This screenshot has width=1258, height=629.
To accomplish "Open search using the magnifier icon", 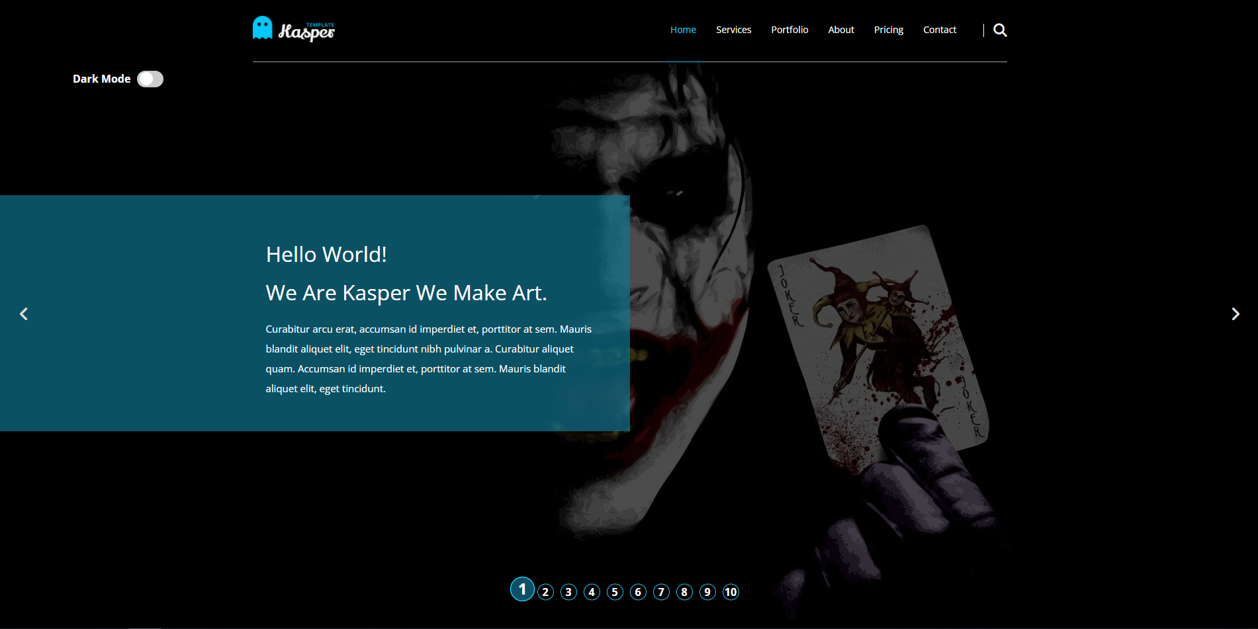I will (x=999, y=30).
